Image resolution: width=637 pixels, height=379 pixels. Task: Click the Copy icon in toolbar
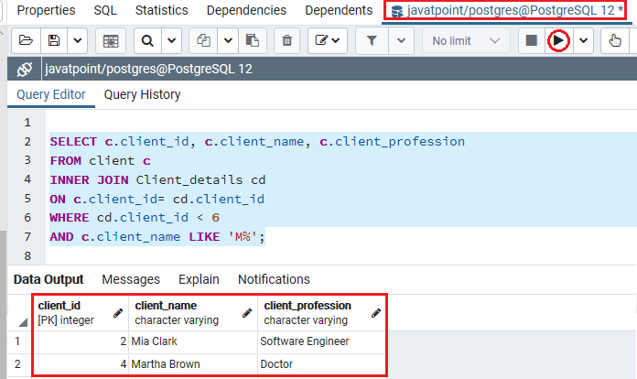click(x=203, y=40)
